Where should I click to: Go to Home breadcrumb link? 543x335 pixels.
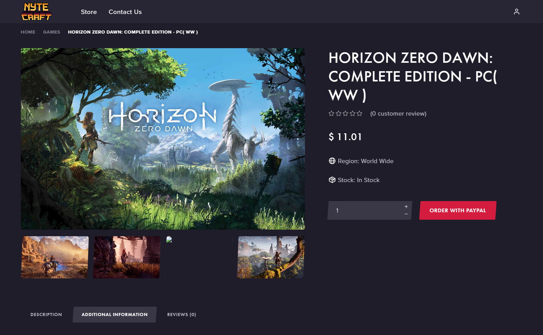coord(28,32)
